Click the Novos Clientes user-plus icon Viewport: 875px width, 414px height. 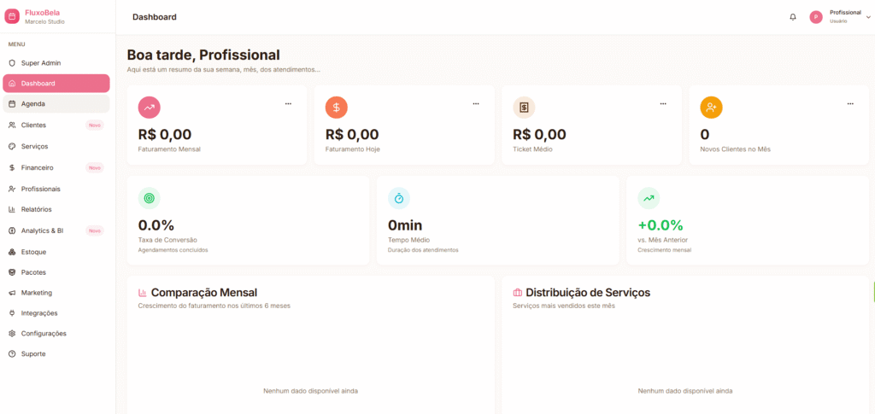pyautogui.click(x=711, y=108)
